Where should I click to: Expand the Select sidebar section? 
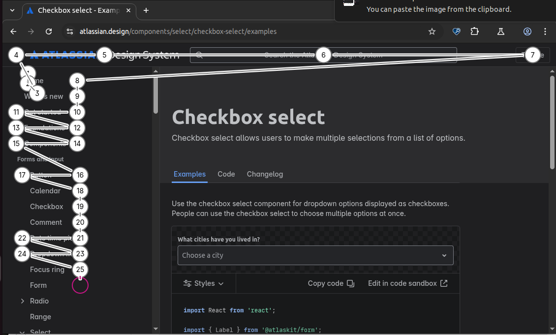[x=23, y=332]
